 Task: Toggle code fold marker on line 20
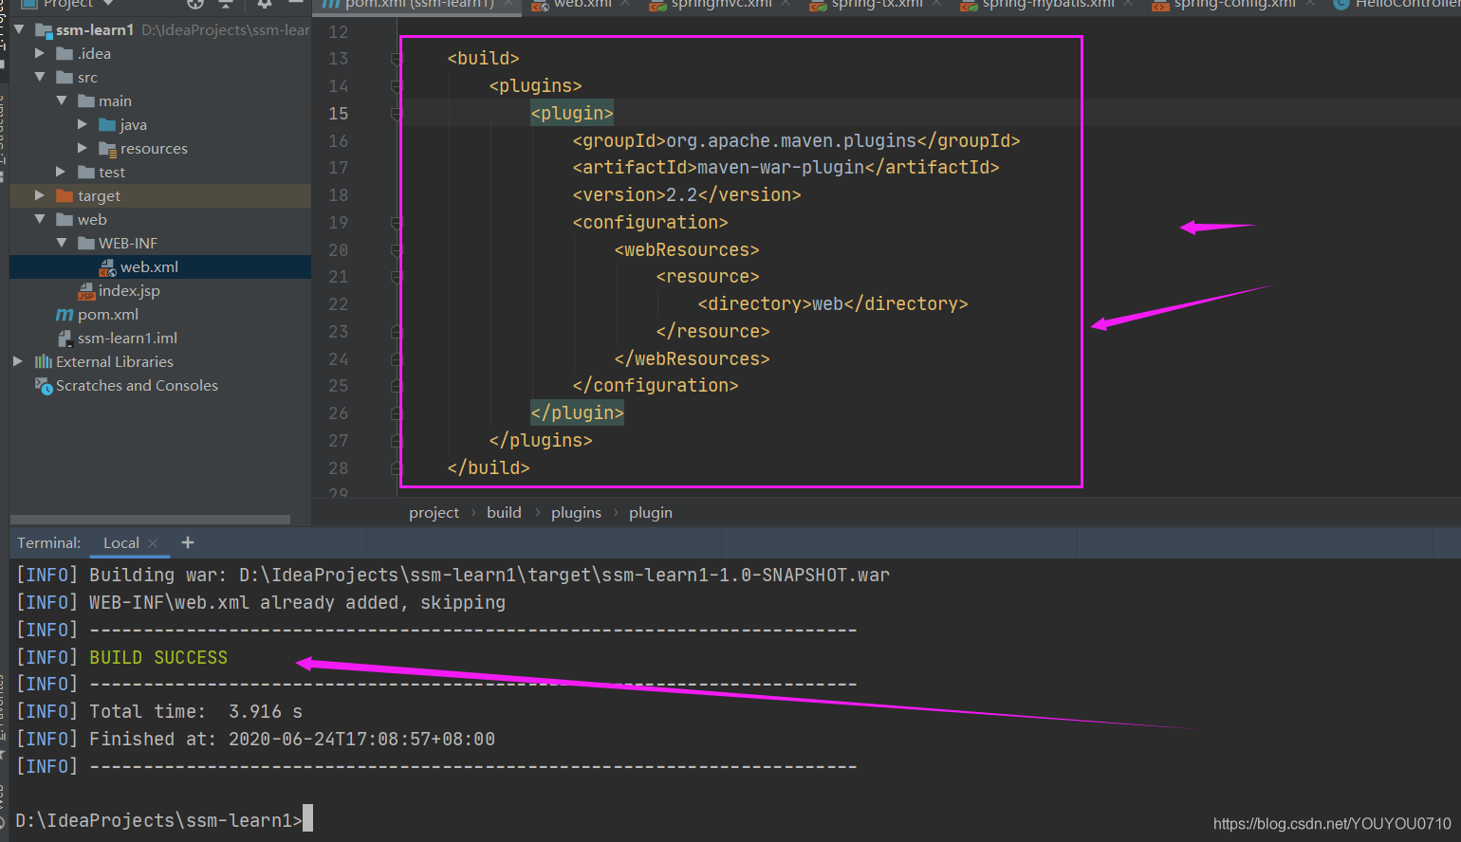(397, 250)
